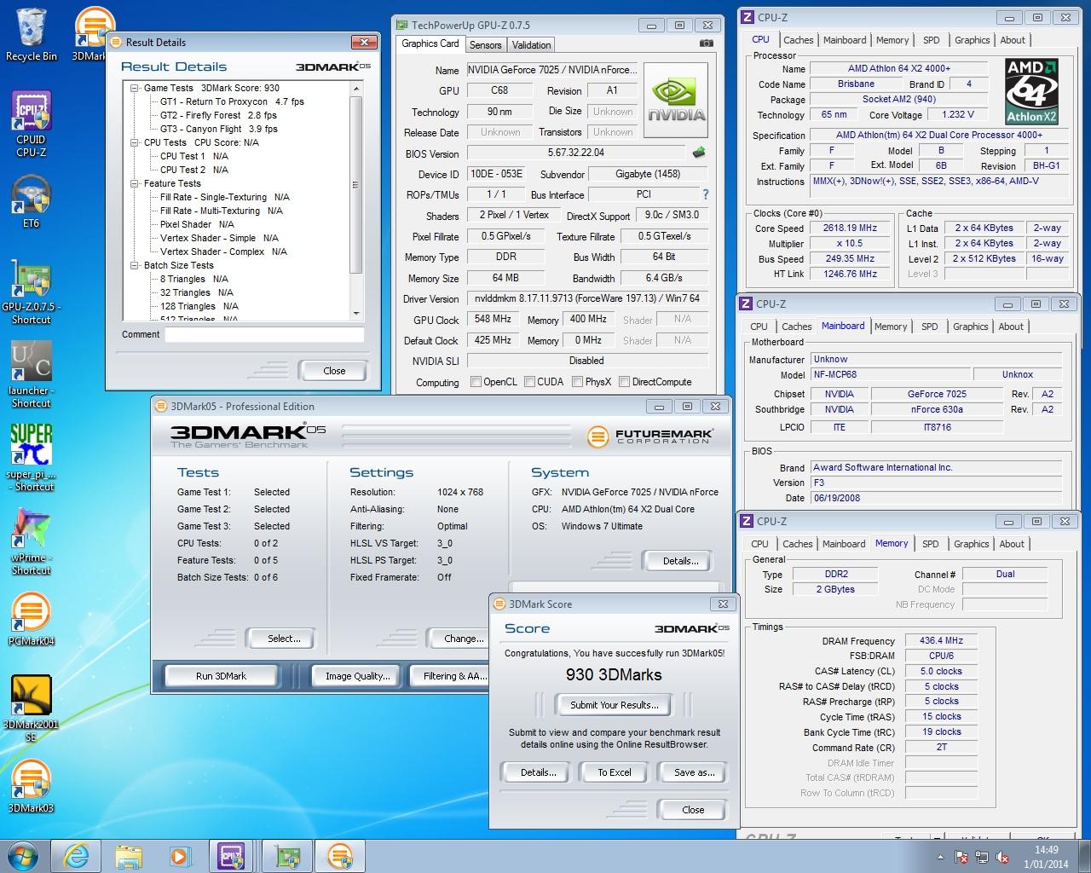Open Mainboard tab in top CPU-Z window
Screen dimensions: 1091x873
pyautogui.click(x=845, y=40)
